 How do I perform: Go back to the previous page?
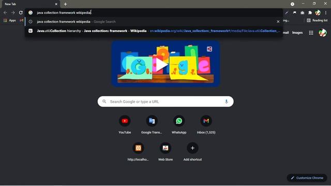5,12
